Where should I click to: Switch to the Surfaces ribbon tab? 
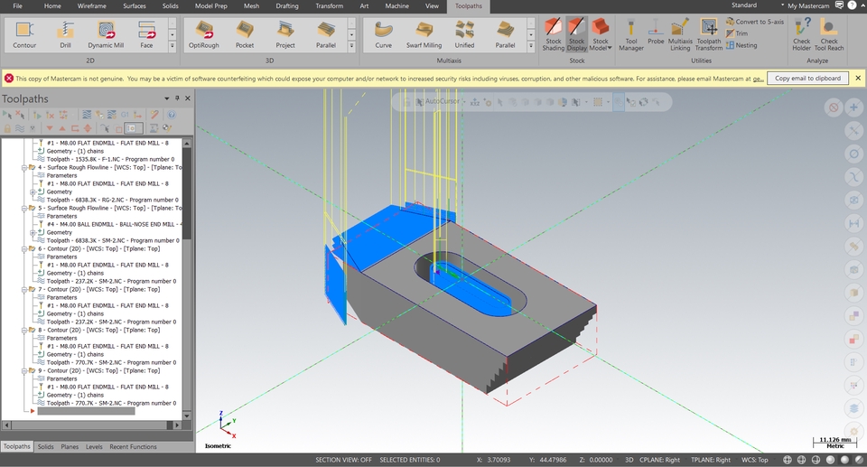135,6
